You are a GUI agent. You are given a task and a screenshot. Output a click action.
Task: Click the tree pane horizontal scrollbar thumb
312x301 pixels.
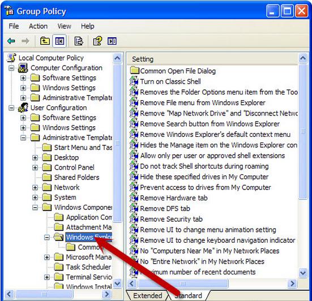coord(44,294)
